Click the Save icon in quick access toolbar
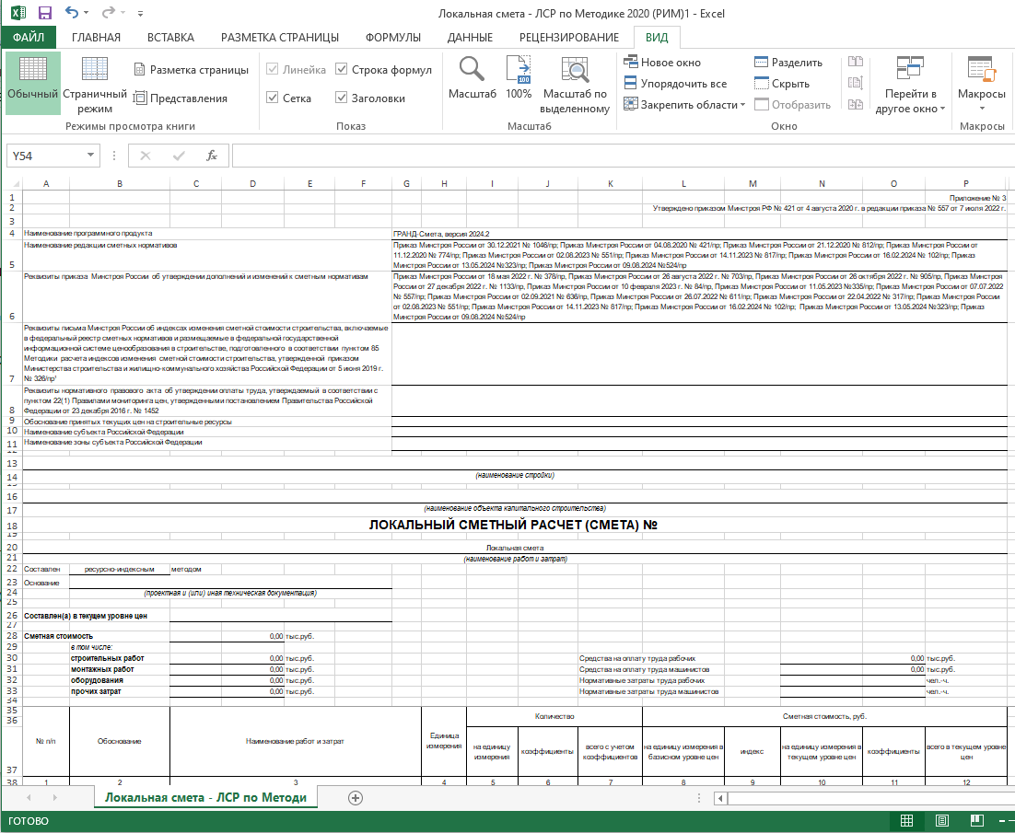Viewport: 1015px width, 833px height. [x=44, y=13]
